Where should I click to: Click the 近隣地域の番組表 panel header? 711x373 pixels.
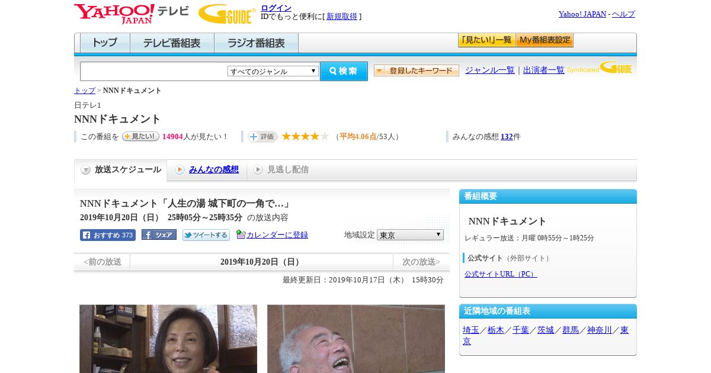pos(548,311)
